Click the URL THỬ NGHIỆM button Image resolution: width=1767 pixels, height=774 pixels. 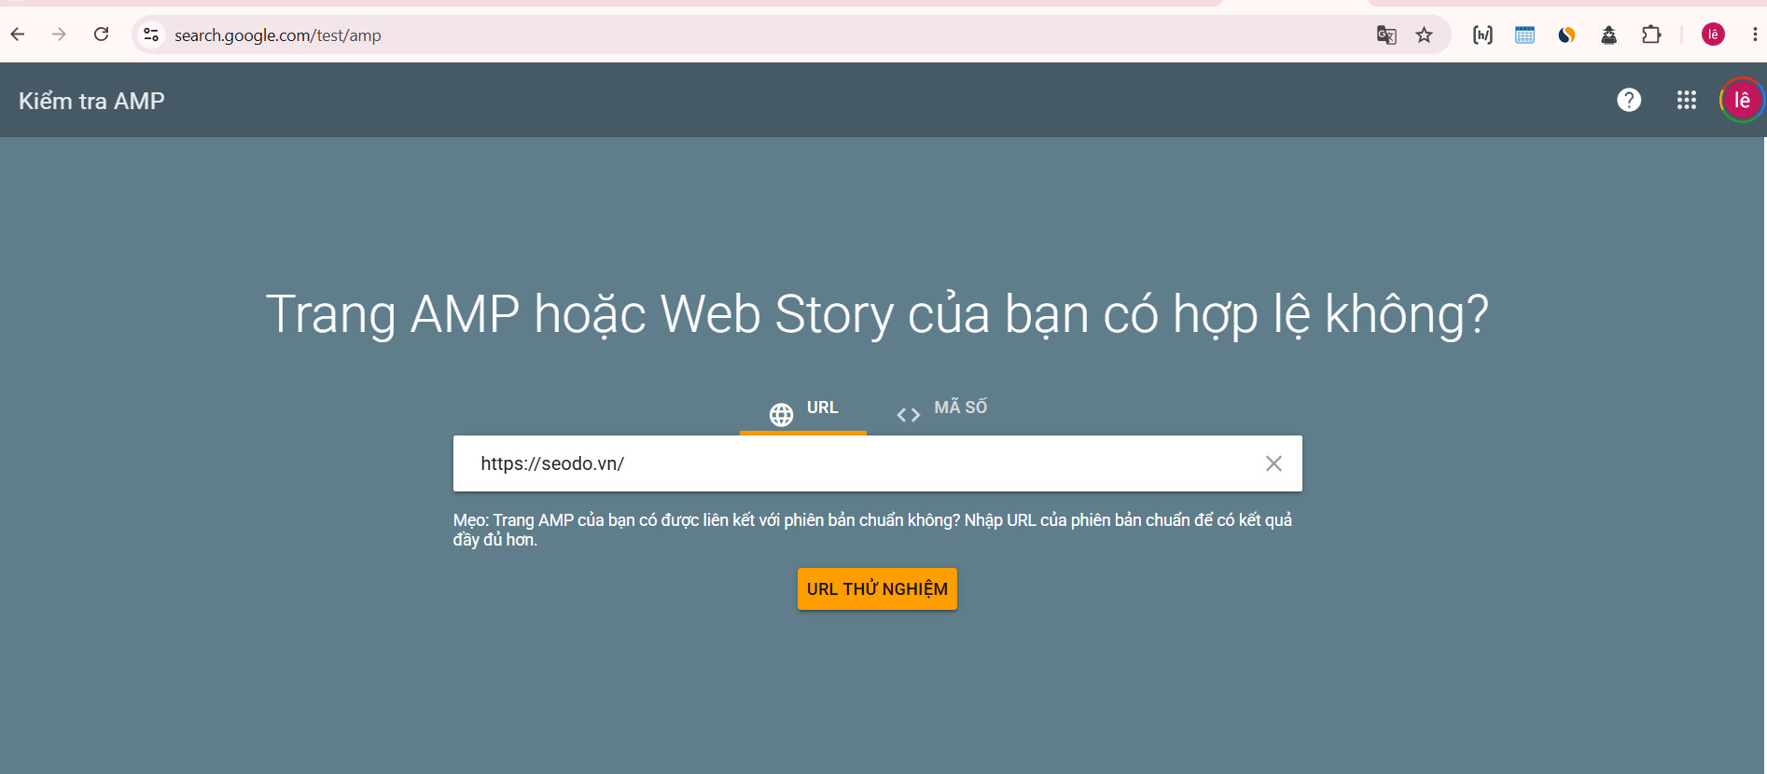[877, 589]
